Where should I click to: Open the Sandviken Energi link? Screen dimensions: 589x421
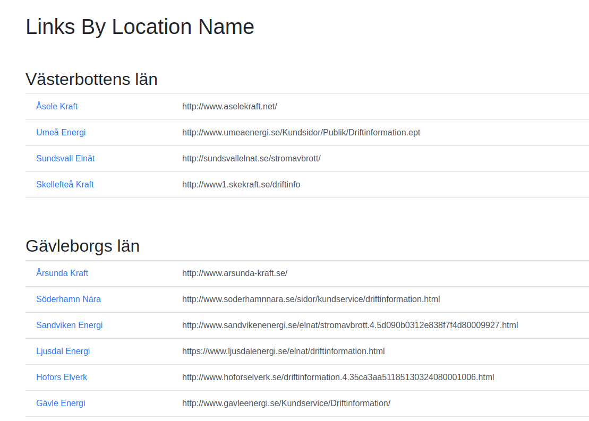coord(69,325)
